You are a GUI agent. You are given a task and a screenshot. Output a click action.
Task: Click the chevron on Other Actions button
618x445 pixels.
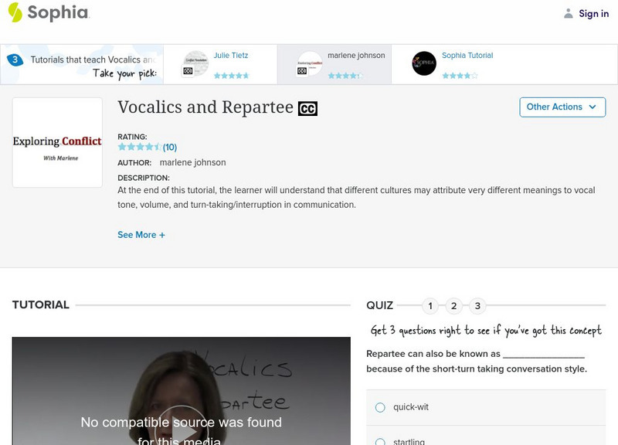click(x=592, y=107)
